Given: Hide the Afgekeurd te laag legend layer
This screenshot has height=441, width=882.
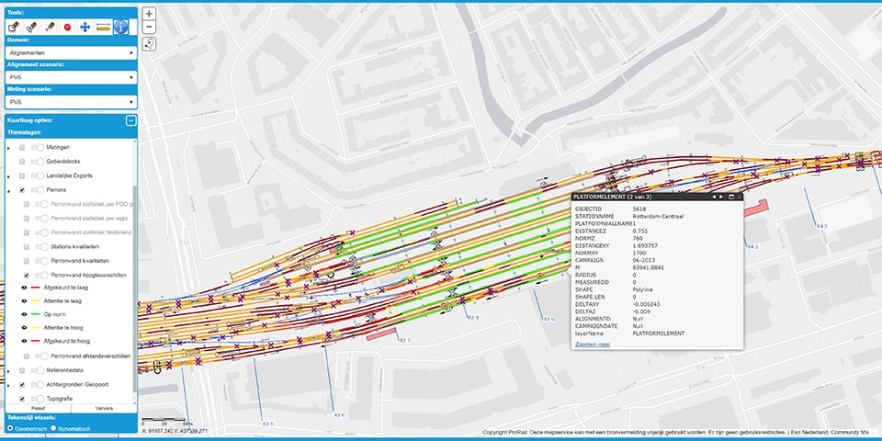Looking at the screenshot, I should point(24,288).
